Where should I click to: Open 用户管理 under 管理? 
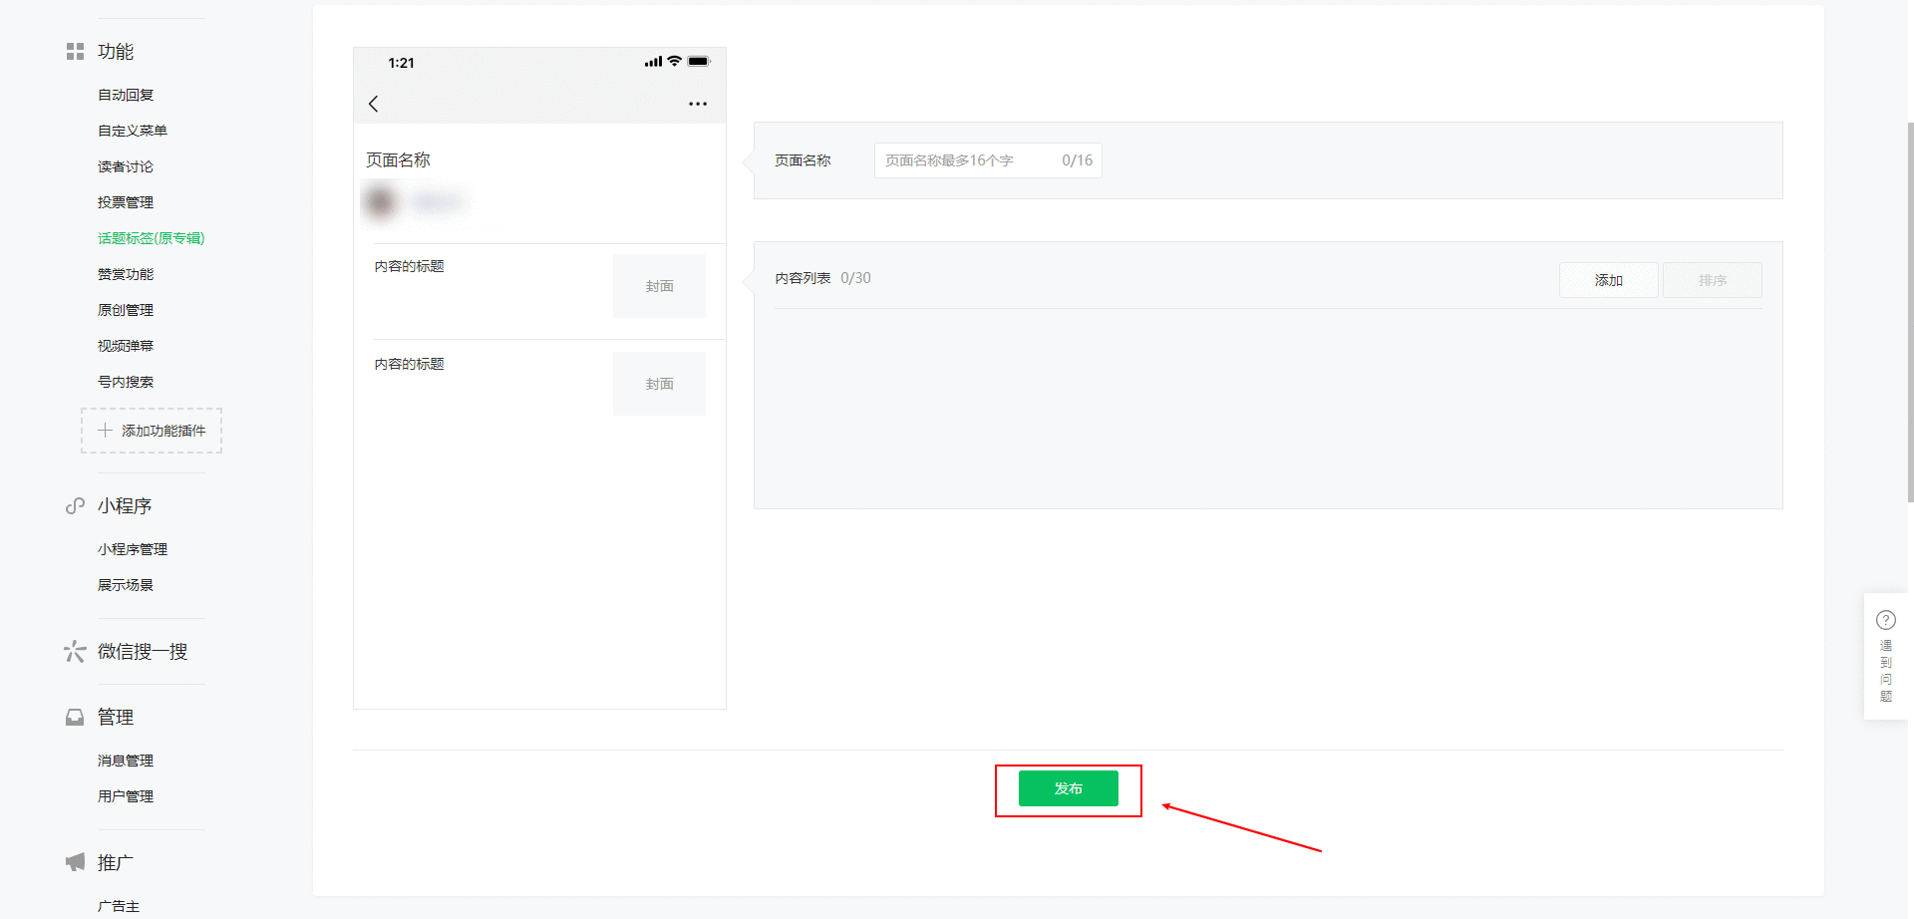(125, 795)
